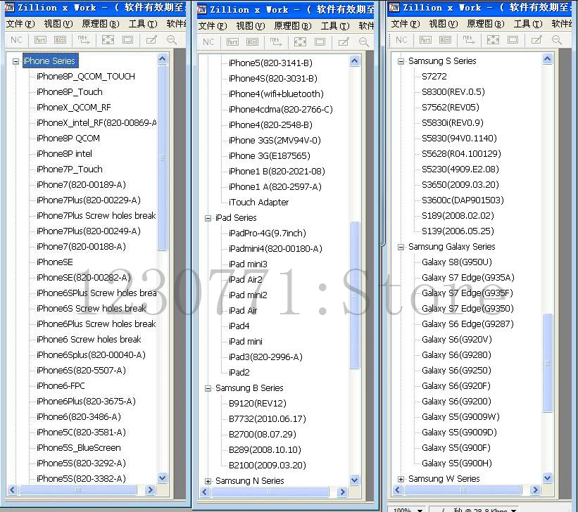This screenshot has height=512, width=578.
Task: Select iTouch Adapter entry
Action: pyautogui.click(x=258, y=203)
